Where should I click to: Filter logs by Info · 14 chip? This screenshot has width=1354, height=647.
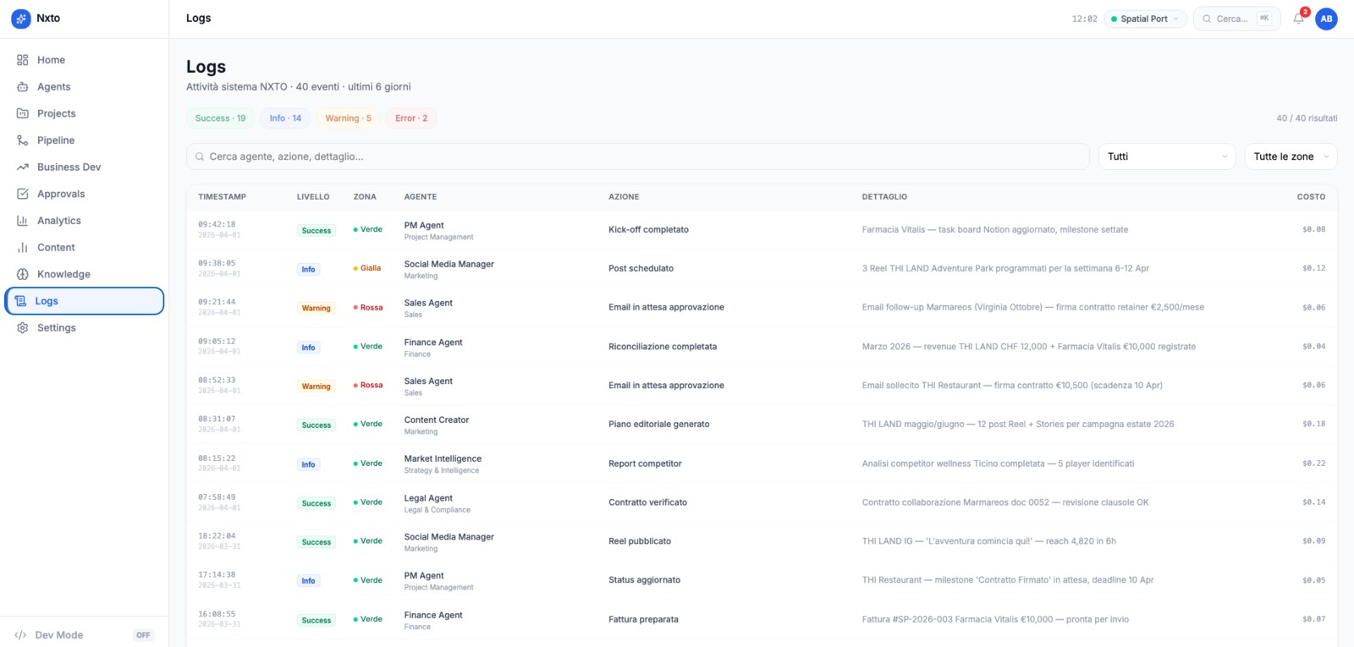point(285,118)
